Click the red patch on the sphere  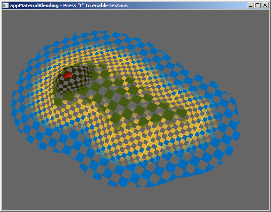[x=67, y=75]
